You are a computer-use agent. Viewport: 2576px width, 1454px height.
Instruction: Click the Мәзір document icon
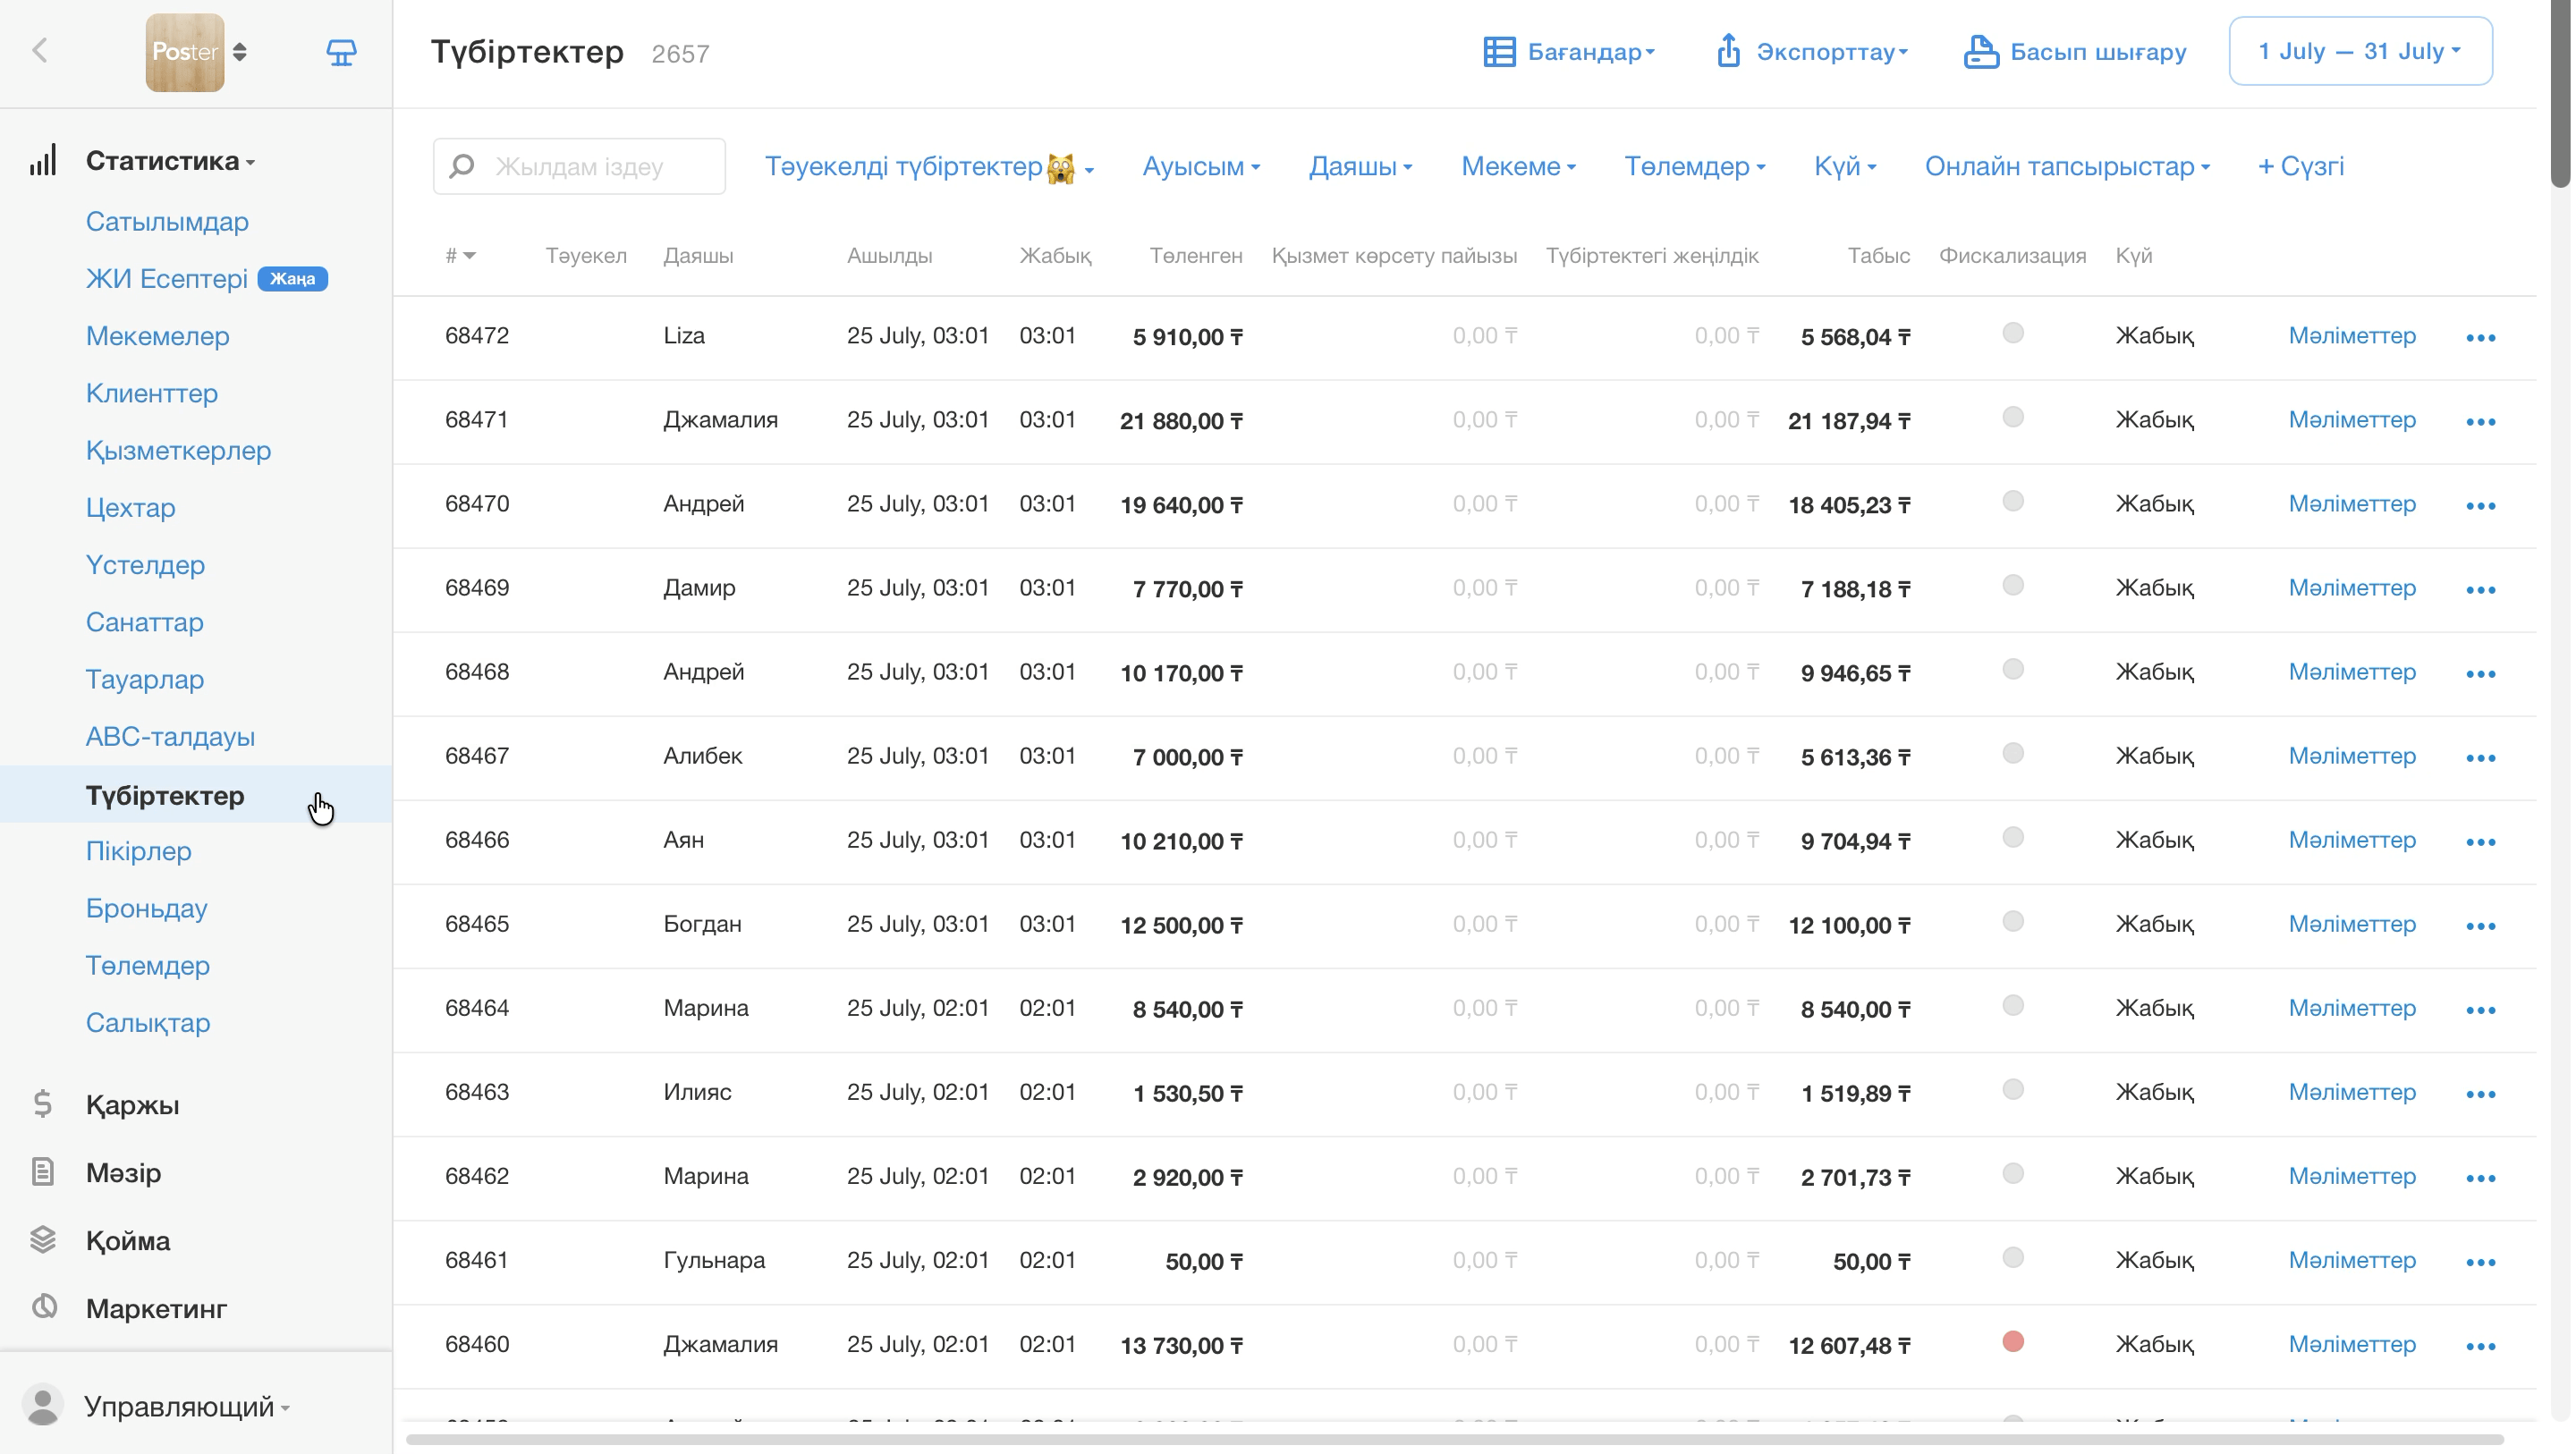point(43,1172)
